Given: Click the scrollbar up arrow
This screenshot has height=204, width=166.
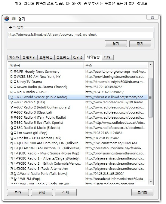Looking at the screenshot, I should click(x=151, y=65).
